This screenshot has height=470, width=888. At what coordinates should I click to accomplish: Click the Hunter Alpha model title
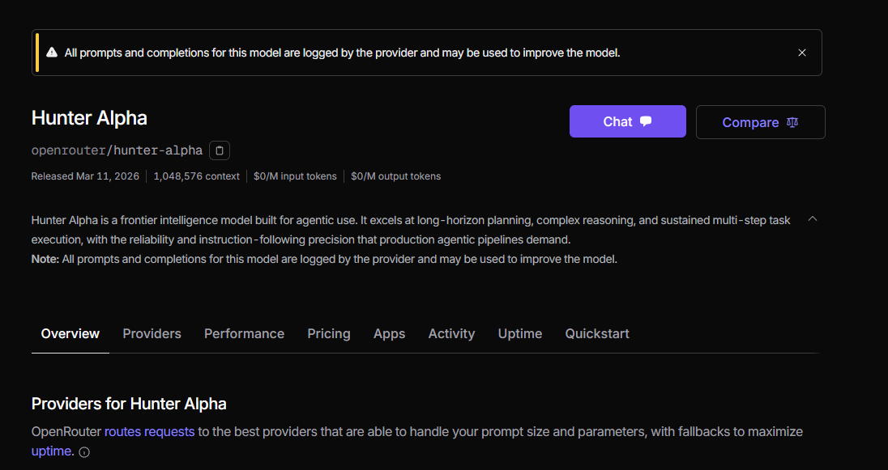[89, 118]
